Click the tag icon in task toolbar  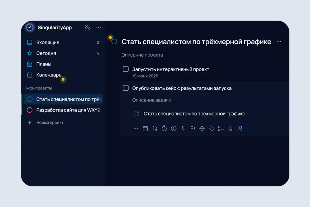pyautogui.click(x=211, y=129)
